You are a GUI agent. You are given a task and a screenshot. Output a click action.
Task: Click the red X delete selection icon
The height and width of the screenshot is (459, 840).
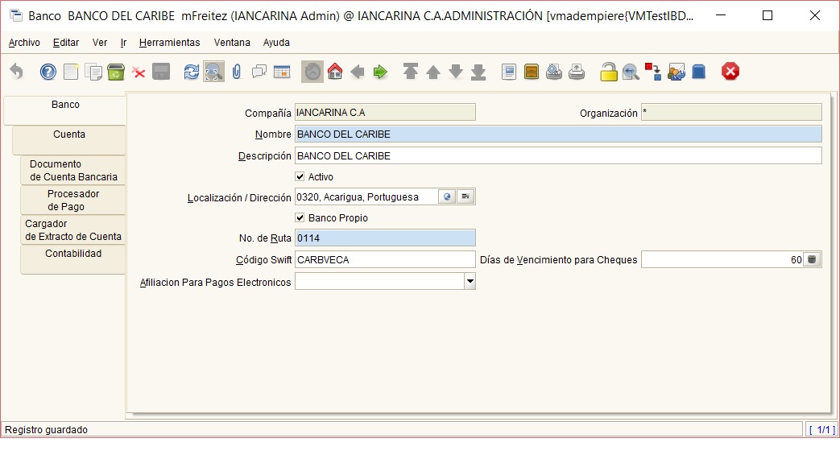pyautogui.click(x=139, y=72)
